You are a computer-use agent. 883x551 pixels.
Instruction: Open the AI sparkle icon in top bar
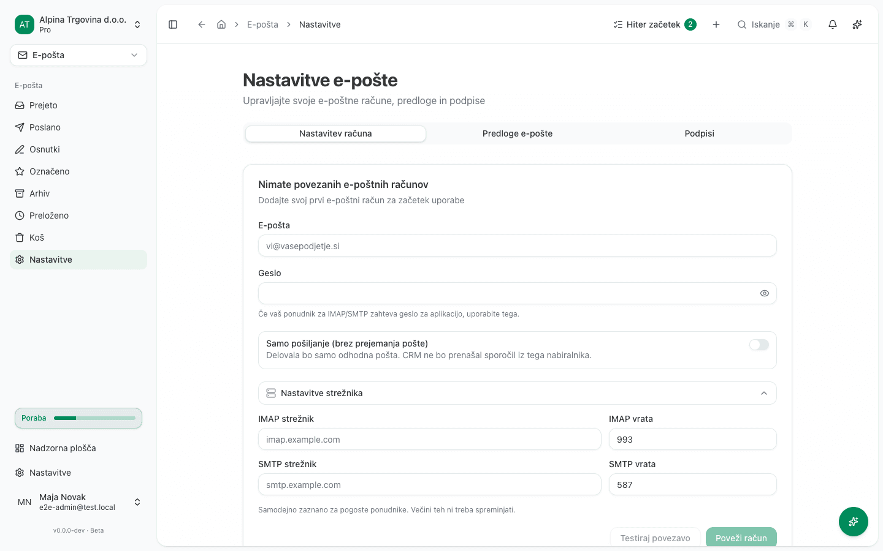click(x=857, y=24)
